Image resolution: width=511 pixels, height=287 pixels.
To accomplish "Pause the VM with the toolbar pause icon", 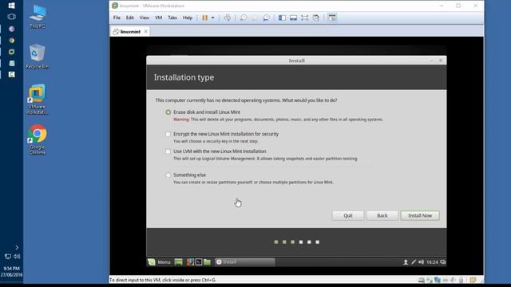I will 204,18.
